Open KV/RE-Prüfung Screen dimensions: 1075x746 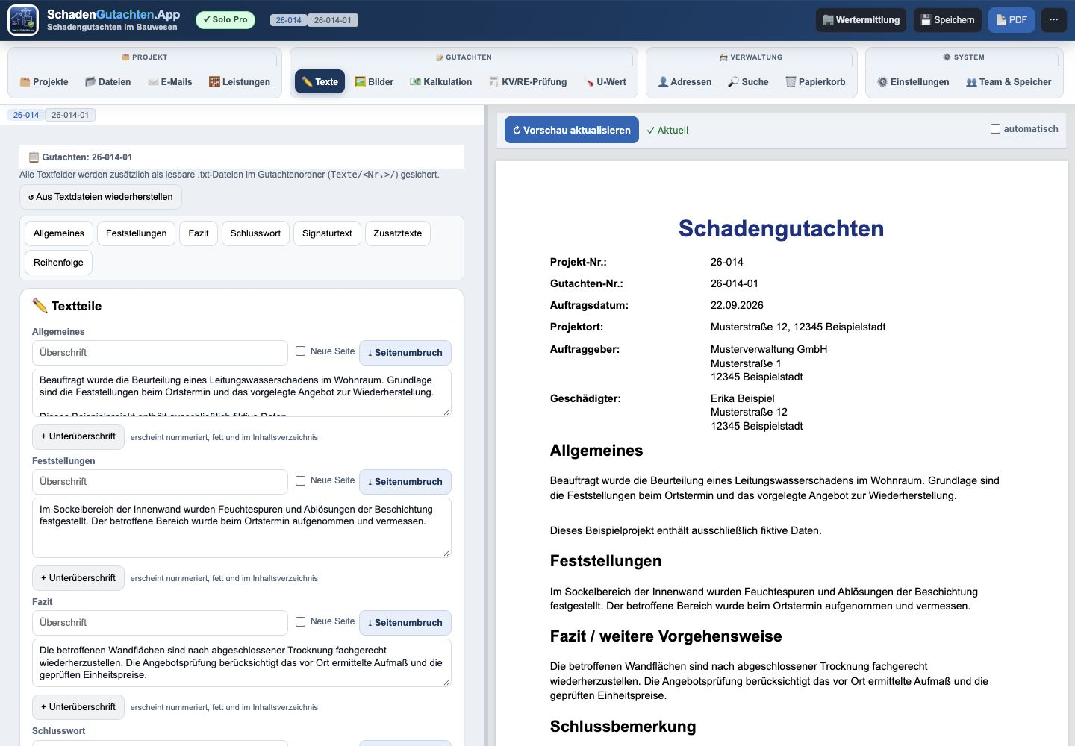pyautogui.click(x=528, y=82)
